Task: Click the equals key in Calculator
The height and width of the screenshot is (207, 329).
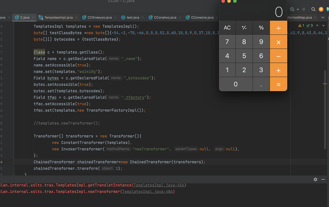Action: (278, 84)
